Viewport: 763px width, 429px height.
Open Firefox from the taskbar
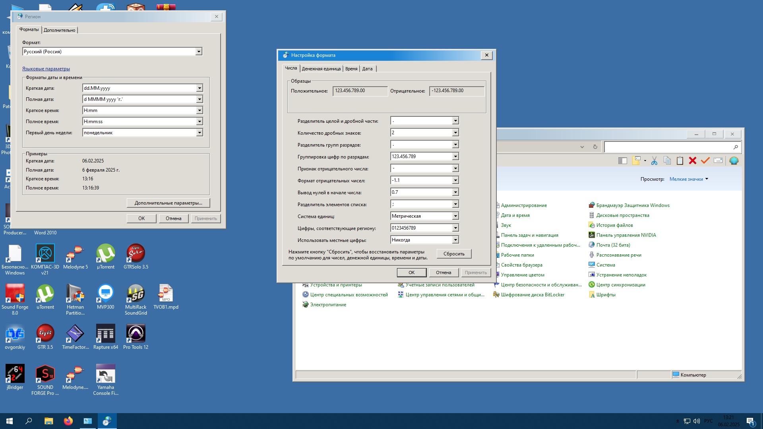click(x=68, y=421)
